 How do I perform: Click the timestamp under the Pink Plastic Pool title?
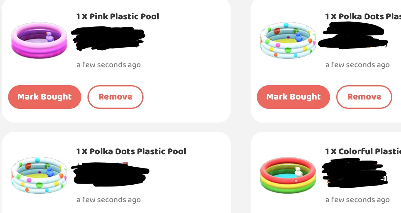coord(108,65)
